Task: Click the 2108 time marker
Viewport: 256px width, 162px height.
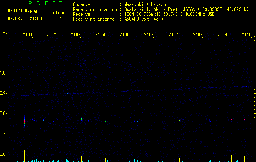Action: pyautogui.click(x=198, y=34)
